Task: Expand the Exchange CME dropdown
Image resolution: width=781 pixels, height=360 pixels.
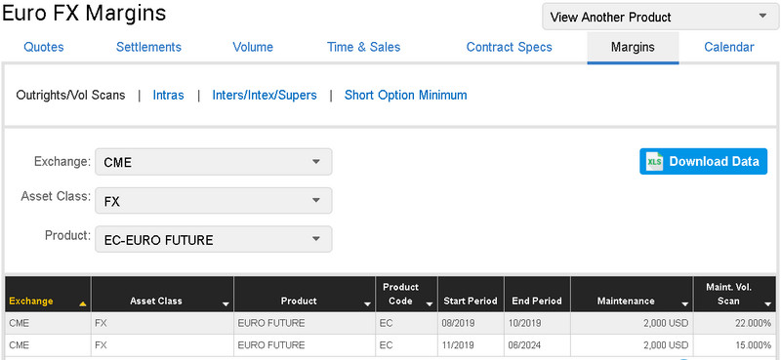Action: (x=213, y=162)
